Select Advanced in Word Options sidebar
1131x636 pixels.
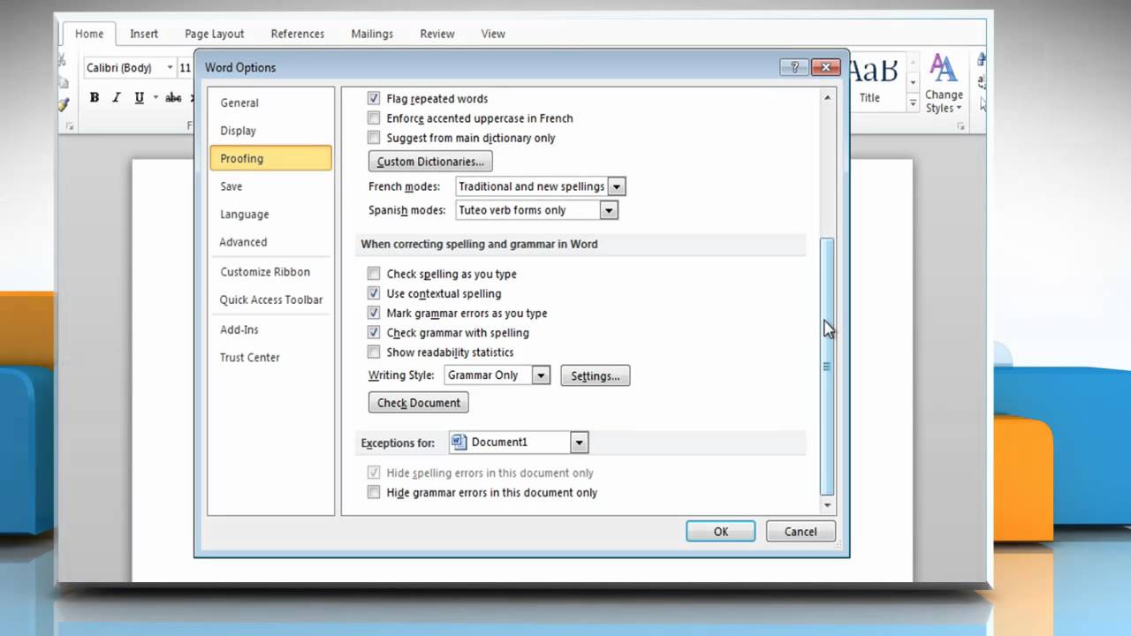point(270,242)
